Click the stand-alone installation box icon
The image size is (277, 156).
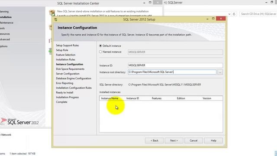coord(52,13)
